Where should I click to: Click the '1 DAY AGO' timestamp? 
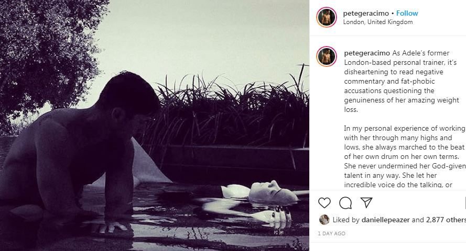point(331,234)
